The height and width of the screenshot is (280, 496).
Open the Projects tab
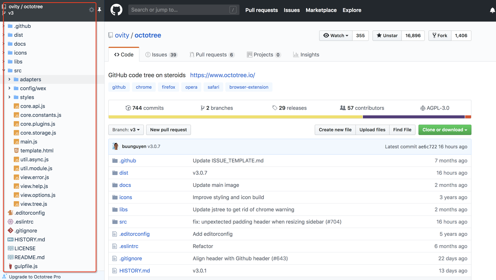click(264, 55)
